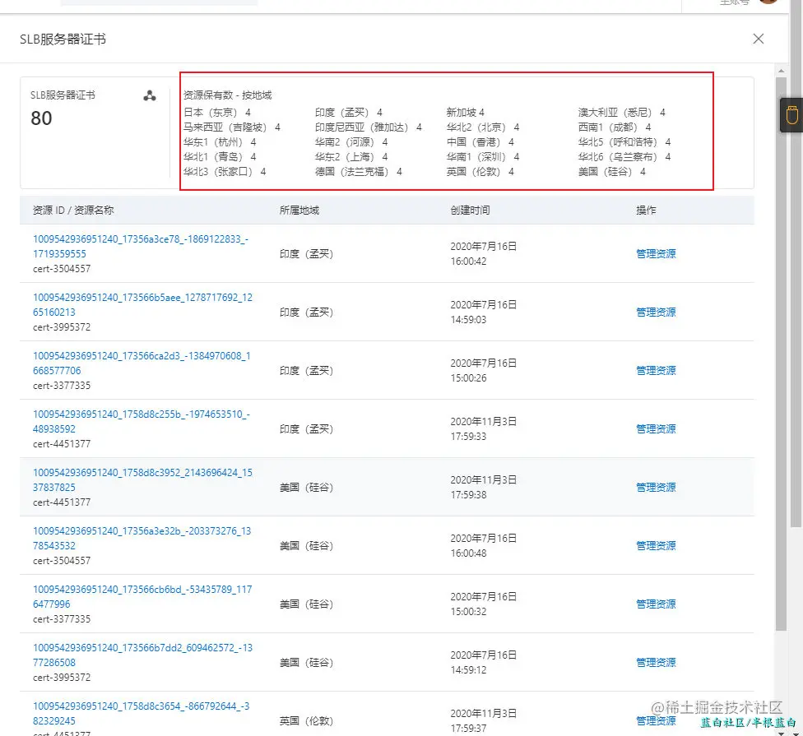This screenshot has width=803, height=736.
Task: Click the 华北2（北京）region entry
Action: tap(483, 127)
